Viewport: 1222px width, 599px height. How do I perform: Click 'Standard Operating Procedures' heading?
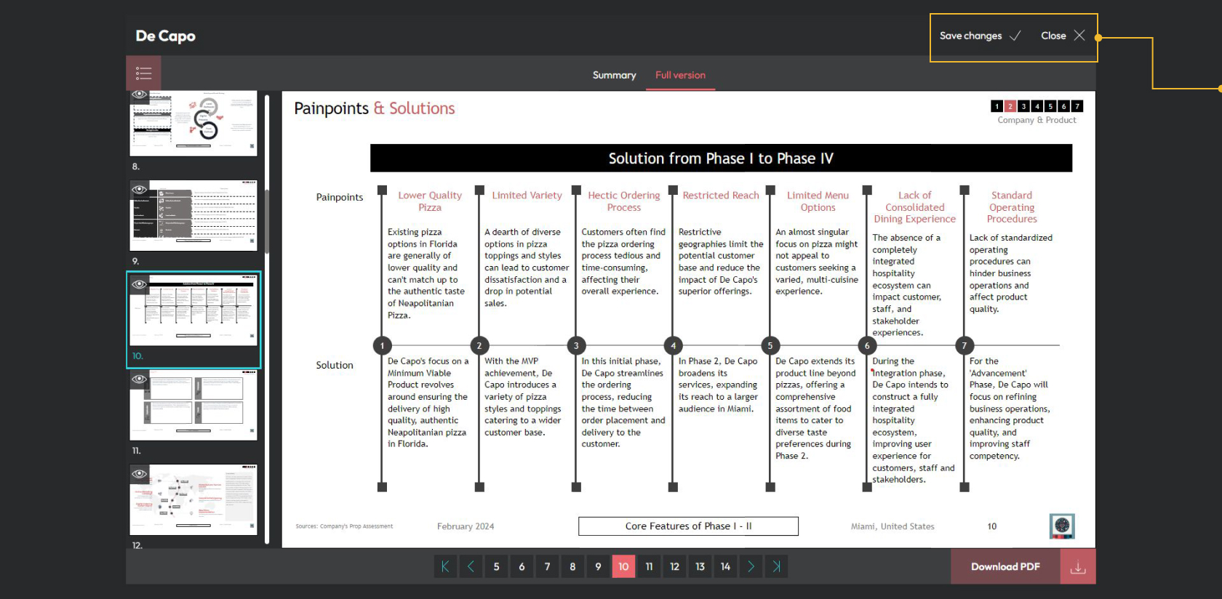point(1012,207)
